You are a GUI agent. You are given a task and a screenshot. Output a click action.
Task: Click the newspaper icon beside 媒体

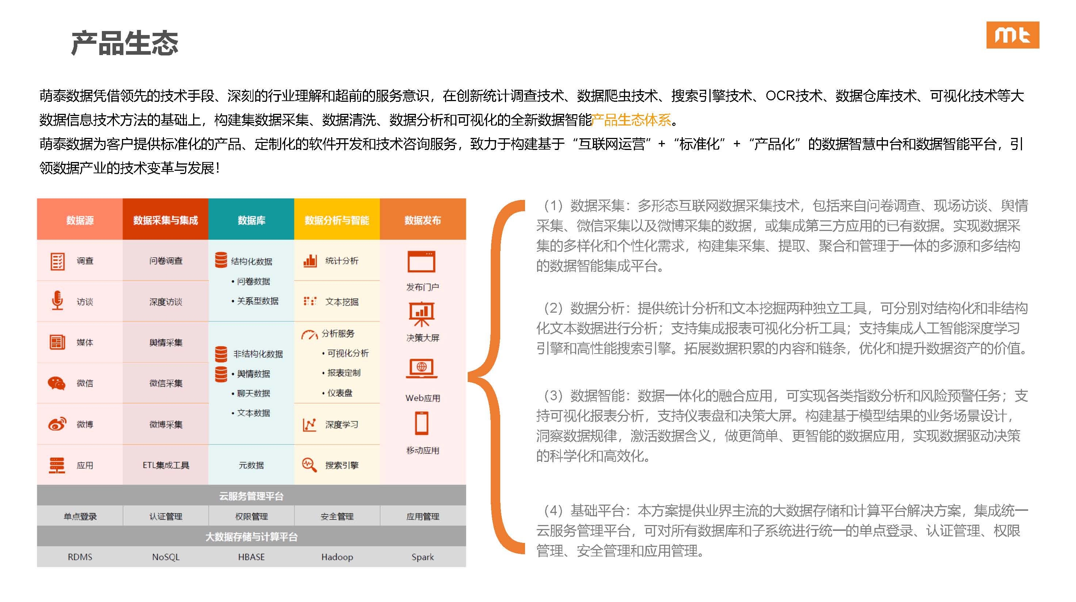(x=57, y=342)
